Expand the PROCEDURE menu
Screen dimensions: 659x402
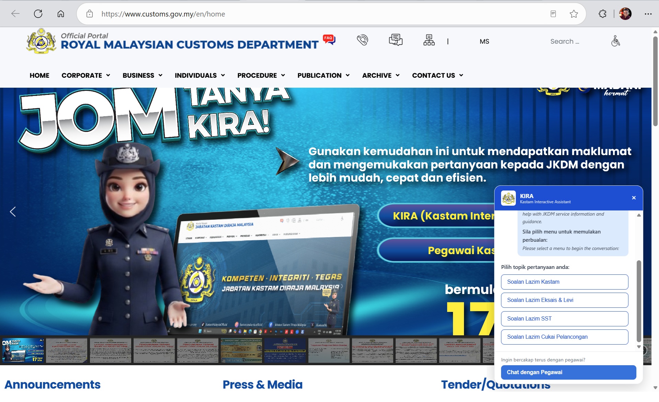click(261, 75)
